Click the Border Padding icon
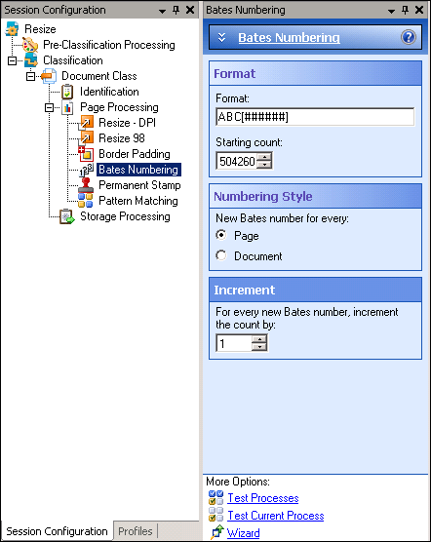Image resolution: width=431 pixels, height=542 pixels. point(86,154)
